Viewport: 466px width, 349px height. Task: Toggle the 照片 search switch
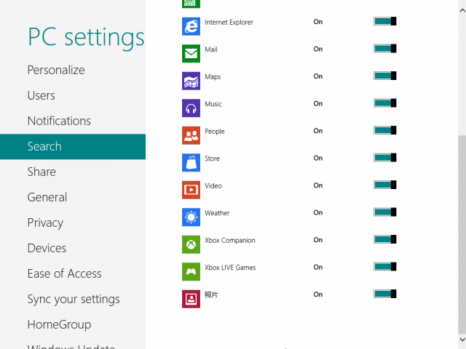click(385, 294)
